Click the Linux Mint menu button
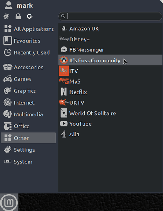163x211 pixels. click(9, 202)
